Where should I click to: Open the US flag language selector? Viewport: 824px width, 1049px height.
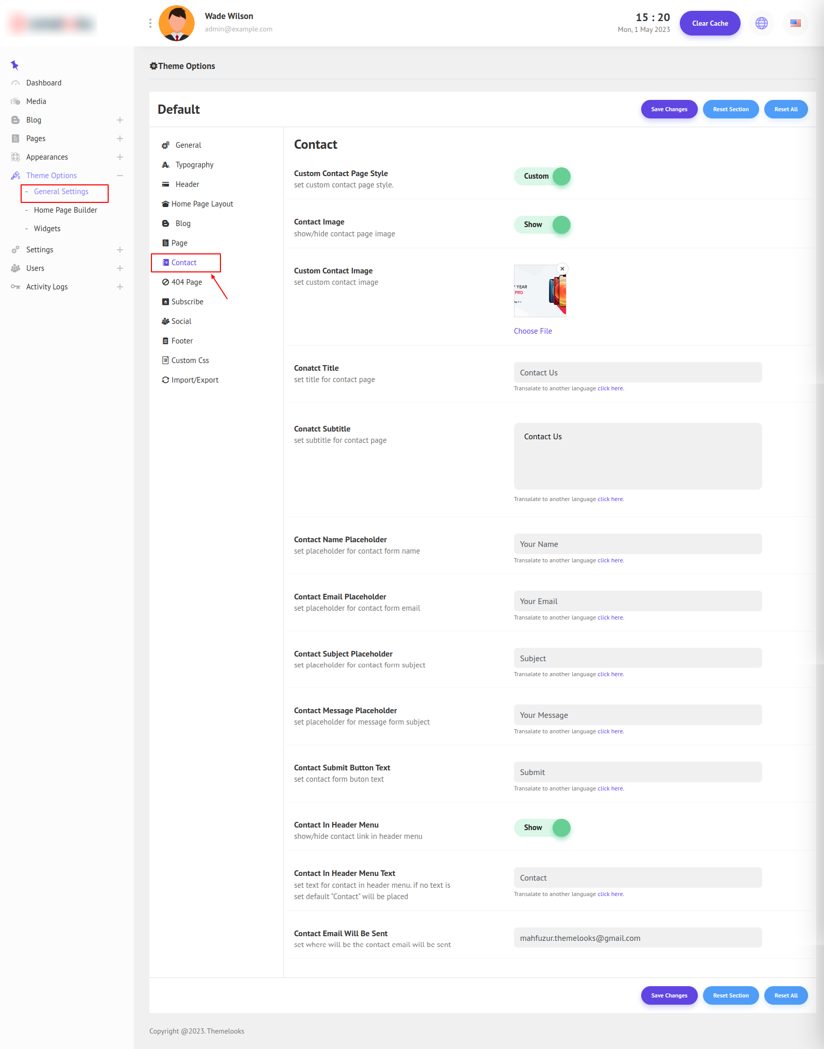[x=795, y=23]
